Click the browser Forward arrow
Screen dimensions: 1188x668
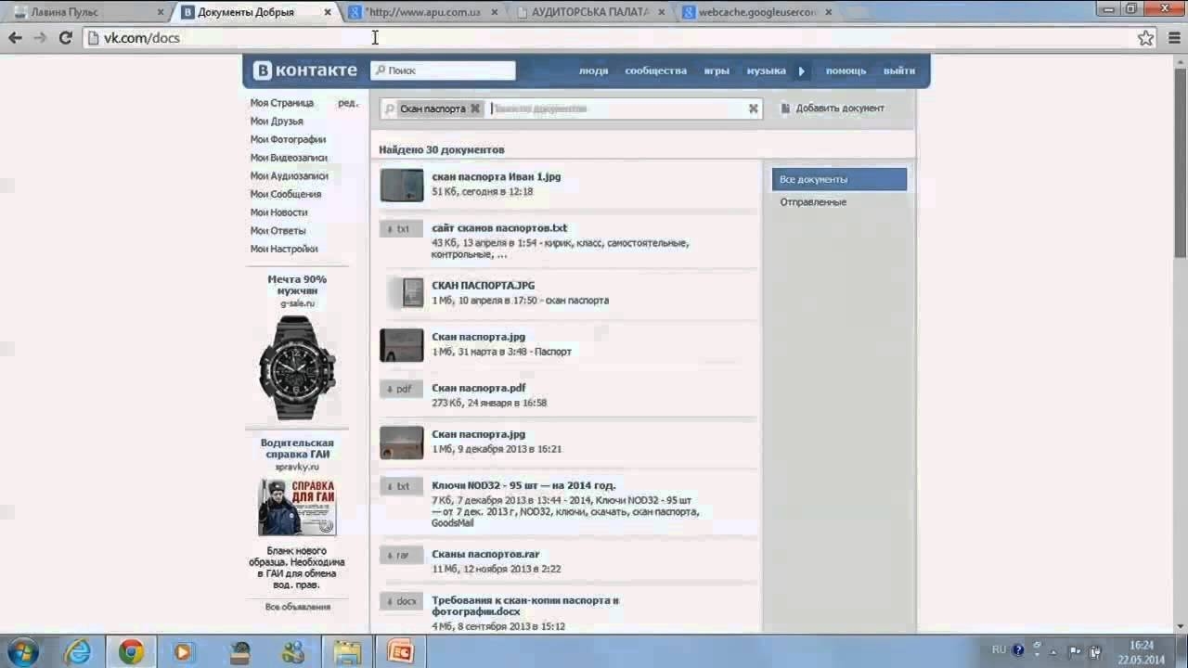[40, 38]
